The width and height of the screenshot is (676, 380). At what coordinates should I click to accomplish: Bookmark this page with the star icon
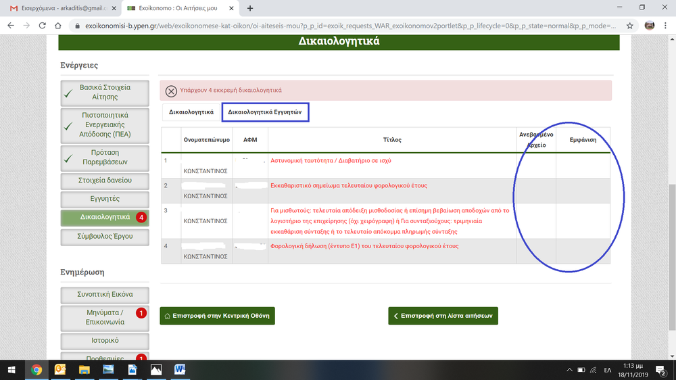pos(630,26)
